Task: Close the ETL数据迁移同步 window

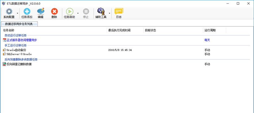Action: (248, 3)
